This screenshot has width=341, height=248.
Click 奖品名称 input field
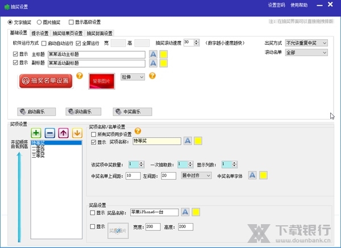click(x=155, y=212)
